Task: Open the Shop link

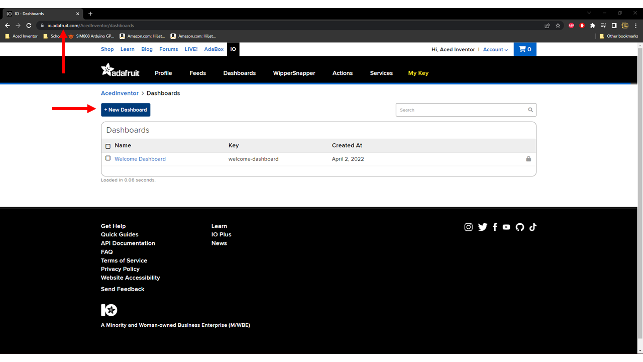Action: coord(108,49)
